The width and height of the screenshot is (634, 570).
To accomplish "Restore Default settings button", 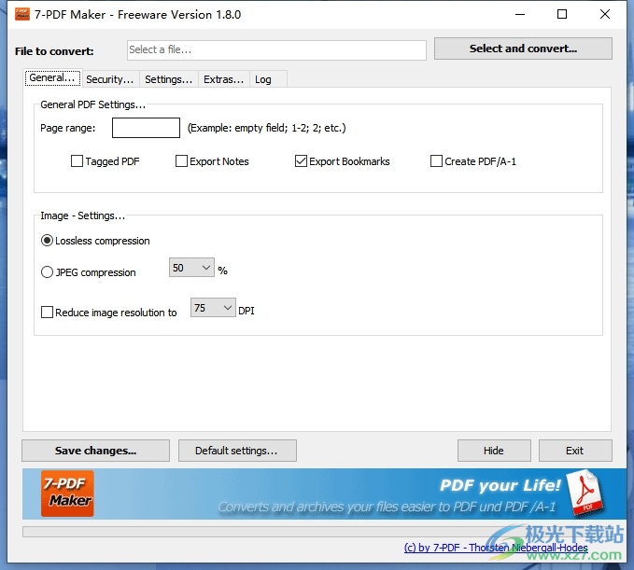I will pos(237,451).
